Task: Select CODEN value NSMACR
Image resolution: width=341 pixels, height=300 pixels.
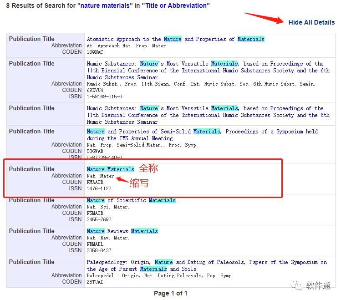Action: click(95, 213)
